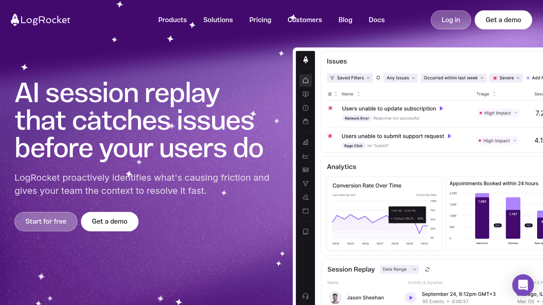The image size is (543, 305).
Task: Open the chat widget bubble
Action: (x=523, y=285)
